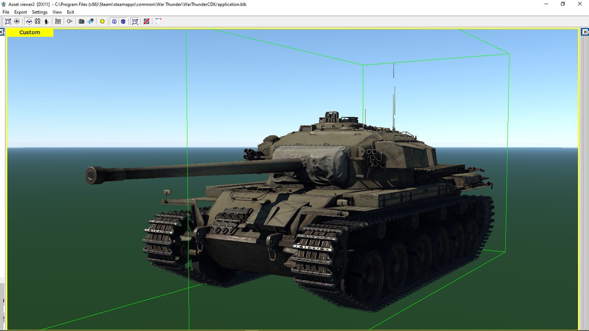Click the eye toolbar icon
The image size is (589, 331).
[x=17, y=21]
